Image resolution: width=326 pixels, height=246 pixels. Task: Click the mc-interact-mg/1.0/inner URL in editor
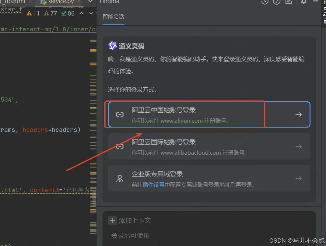coord(48,29)
